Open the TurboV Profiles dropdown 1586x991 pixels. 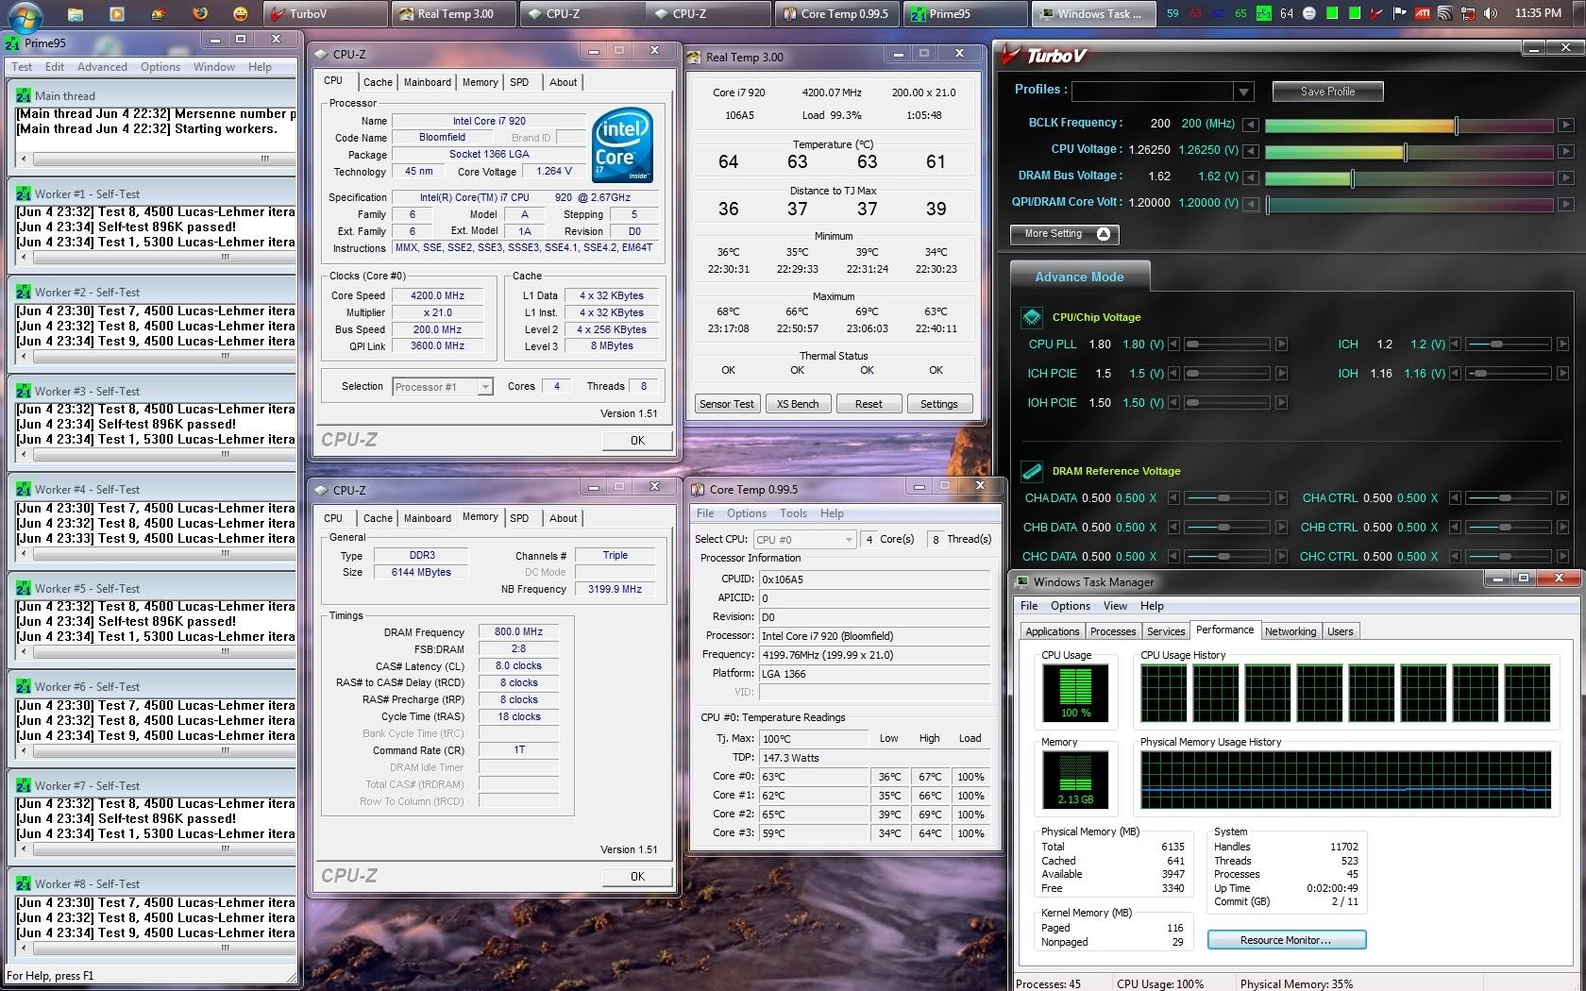pyautogui.click(x=1243, y=92)
